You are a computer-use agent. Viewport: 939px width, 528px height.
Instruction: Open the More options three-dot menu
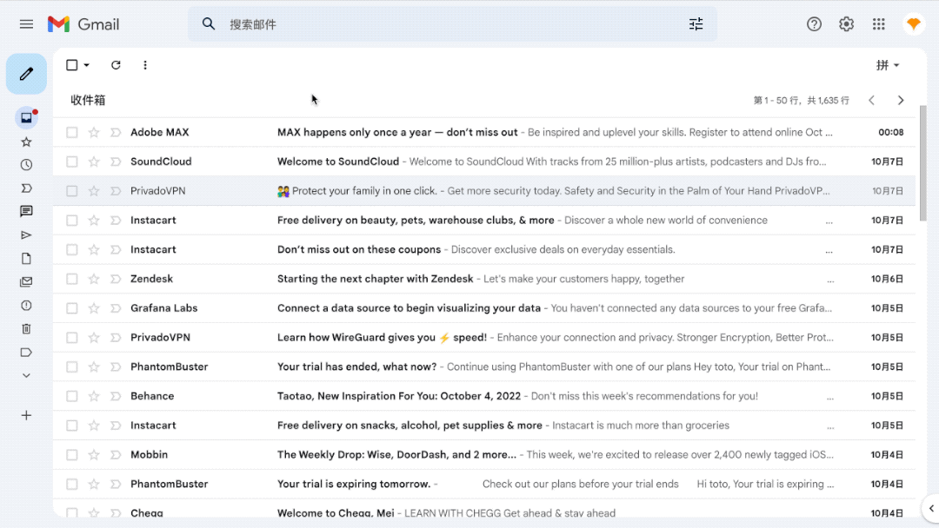point(145,64)
